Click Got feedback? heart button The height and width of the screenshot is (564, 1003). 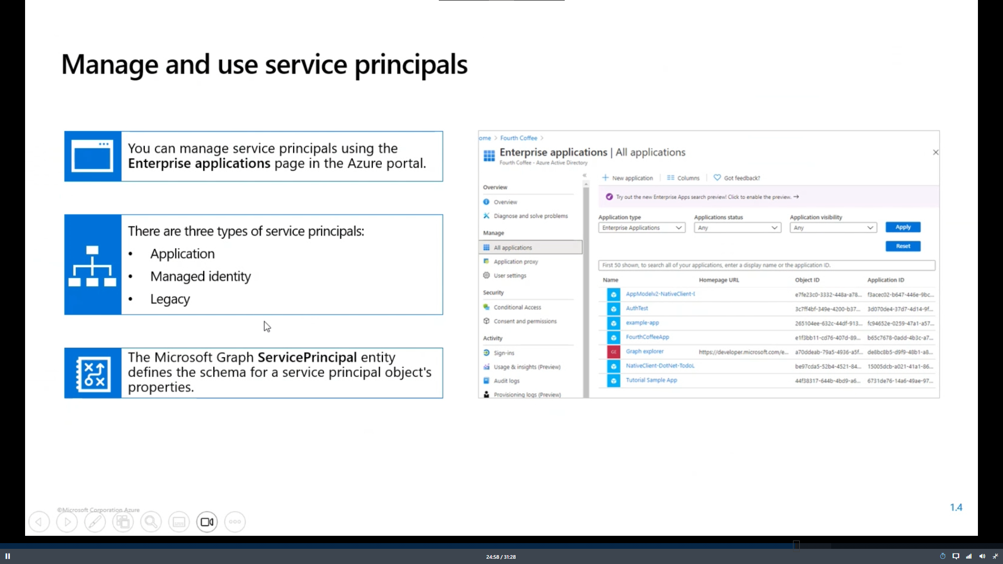(737, 178)
